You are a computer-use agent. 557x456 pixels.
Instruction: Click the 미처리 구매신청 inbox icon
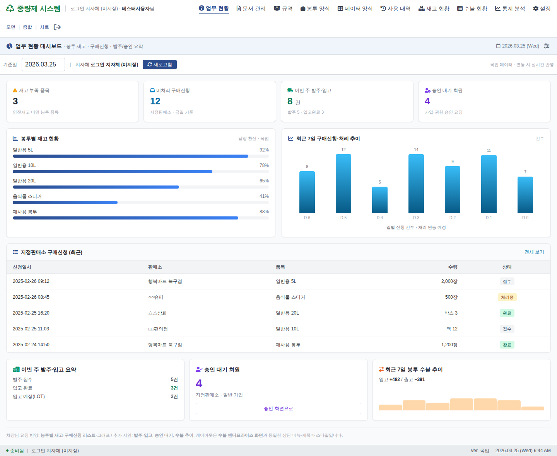(x=152, y=90)
